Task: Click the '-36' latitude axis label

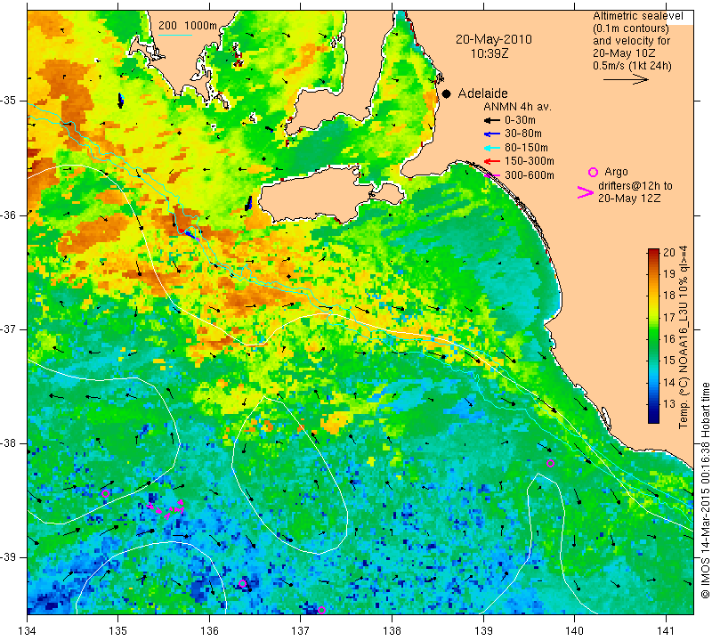Action: click(9, 215)
